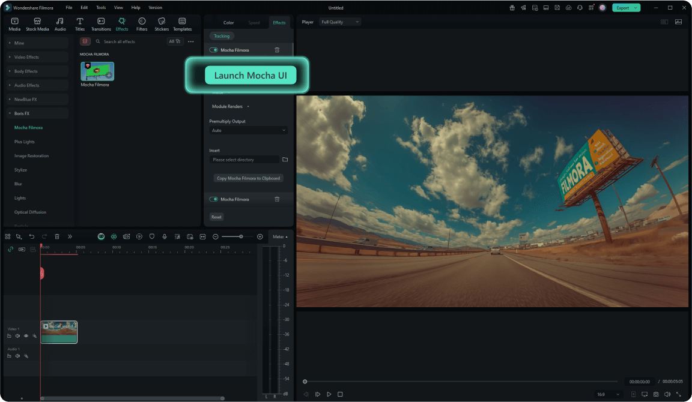The height and width of the screenshot is (402, 692).
Task: Browse for Insert directory with folder icon
Action: (285, 160)
